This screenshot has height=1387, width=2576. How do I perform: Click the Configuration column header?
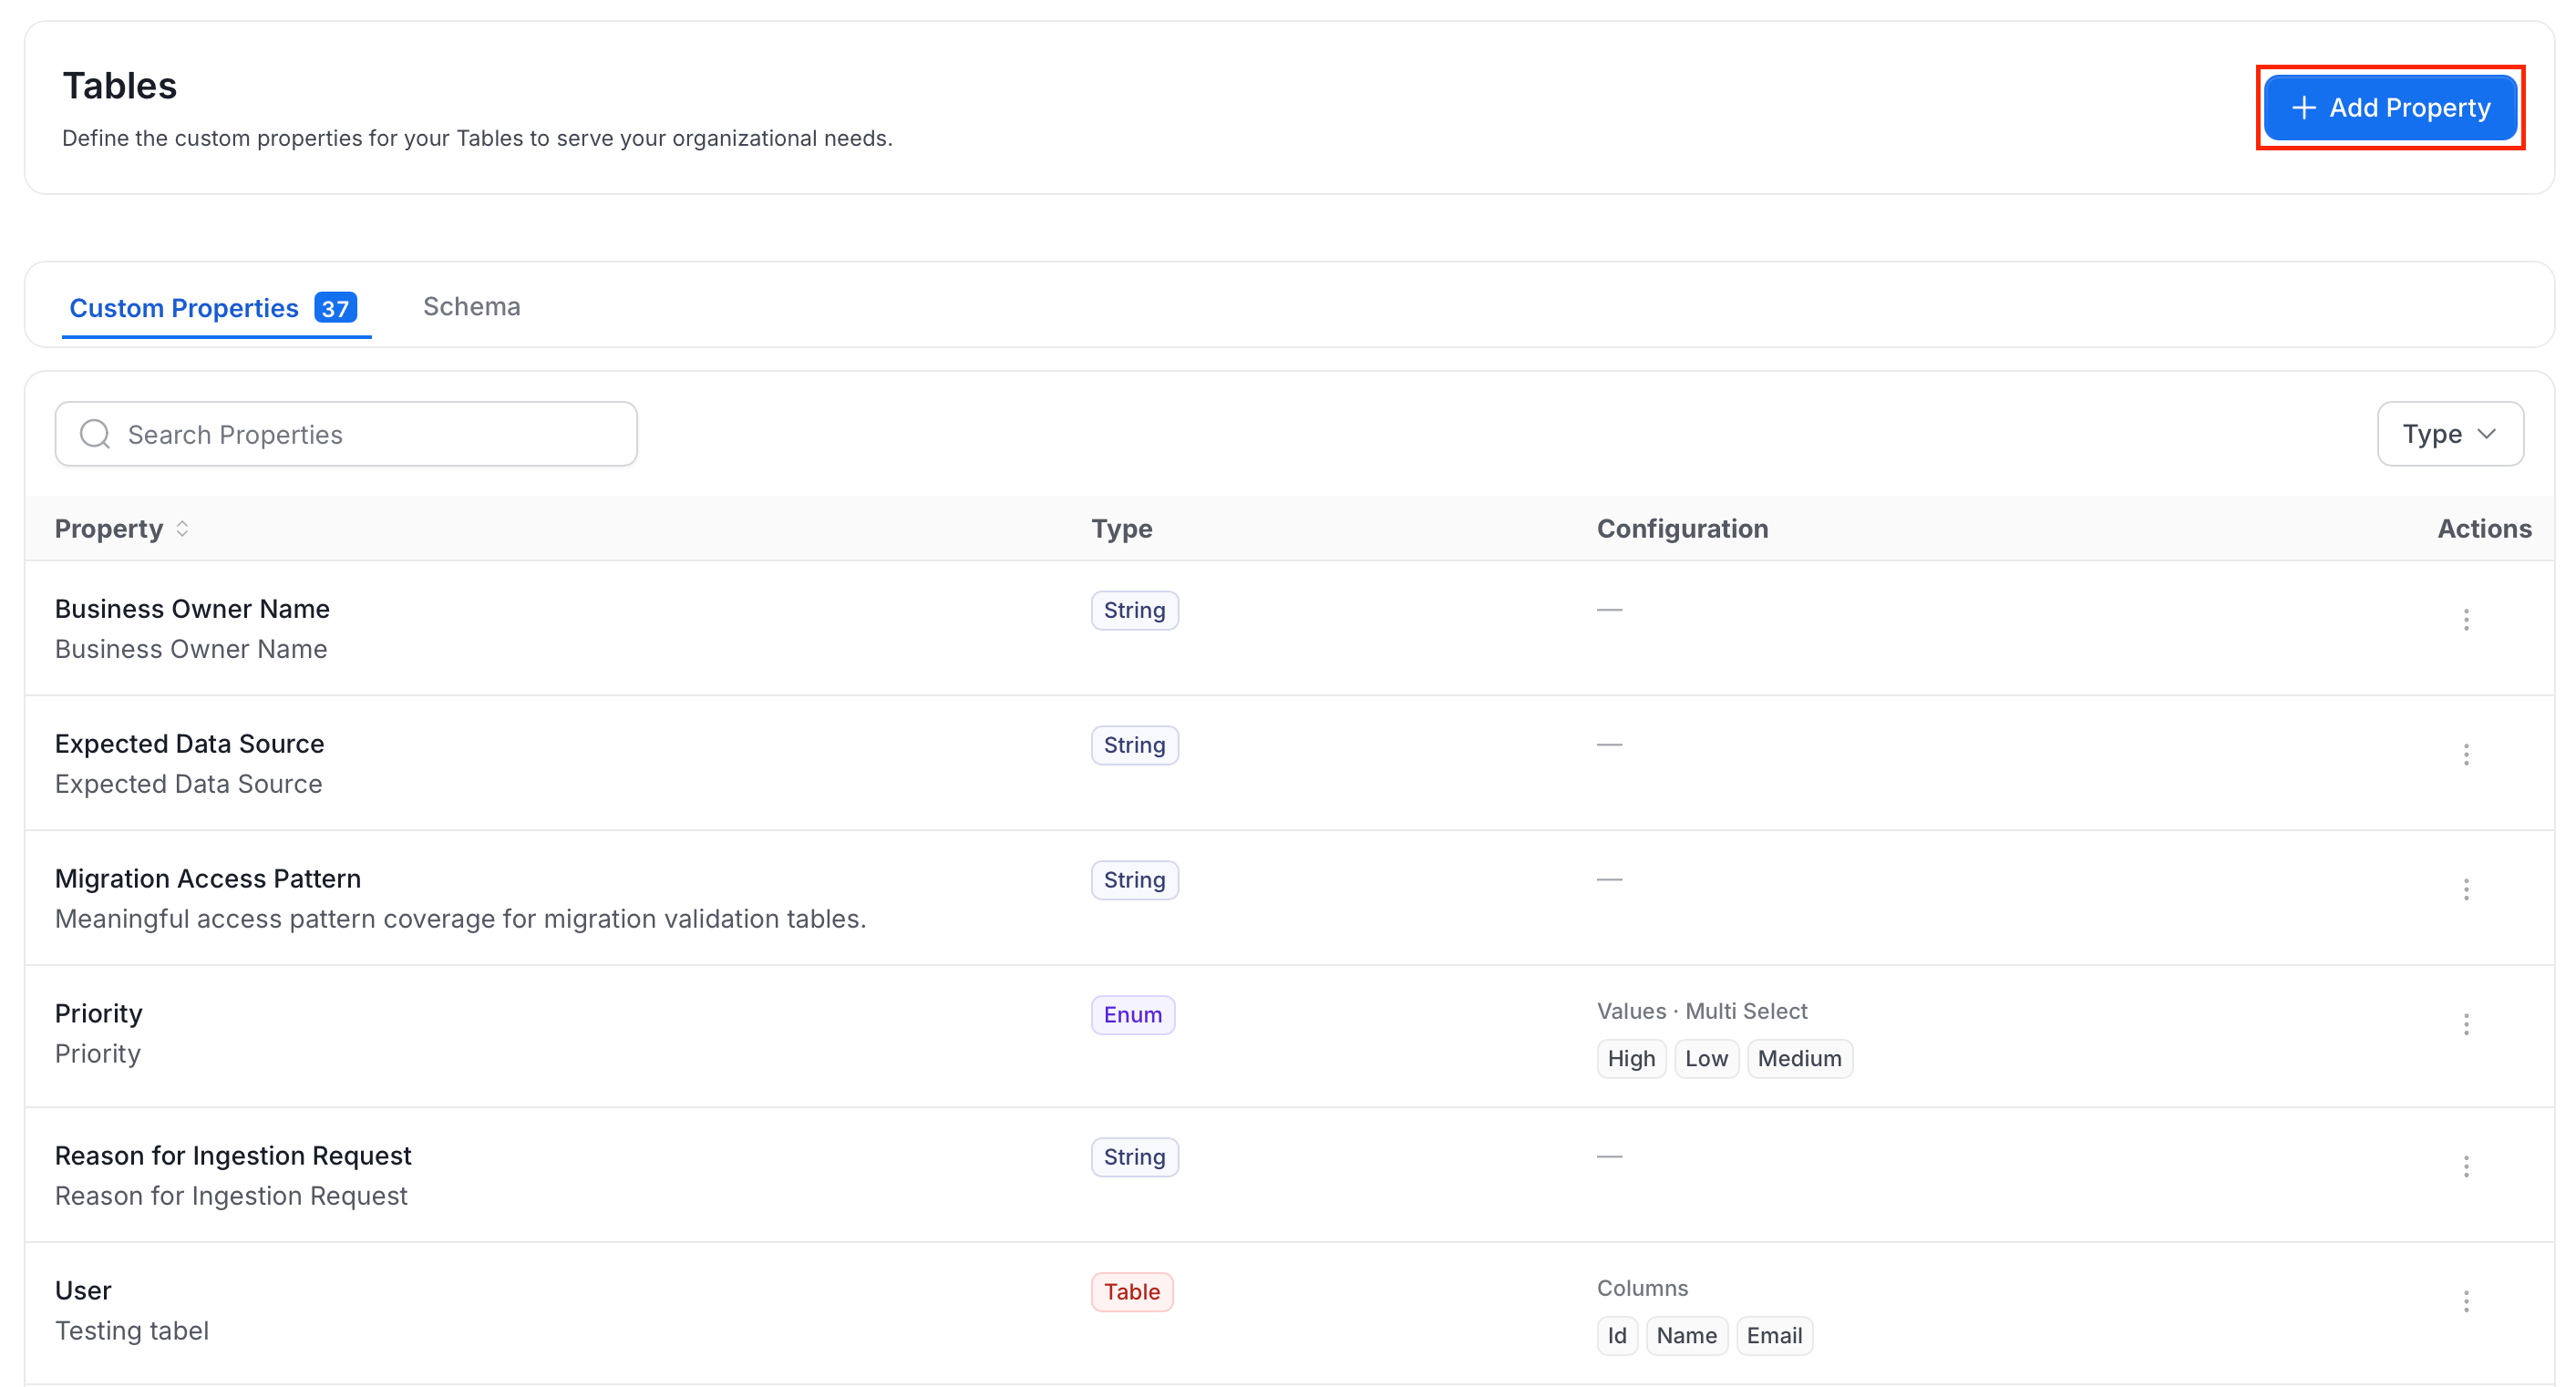point(1682,529)
